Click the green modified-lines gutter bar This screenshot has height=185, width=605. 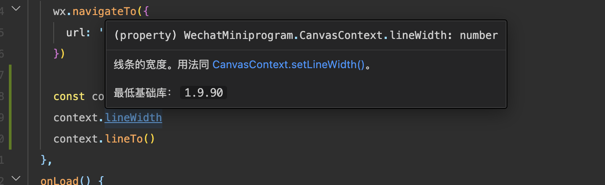[x=10, y=106]
